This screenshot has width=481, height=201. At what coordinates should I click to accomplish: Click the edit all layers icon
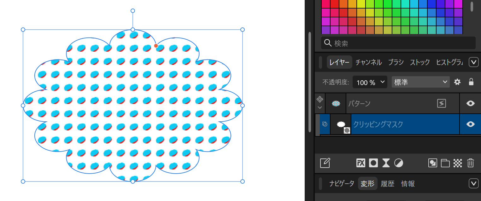[x=325, y=163]
